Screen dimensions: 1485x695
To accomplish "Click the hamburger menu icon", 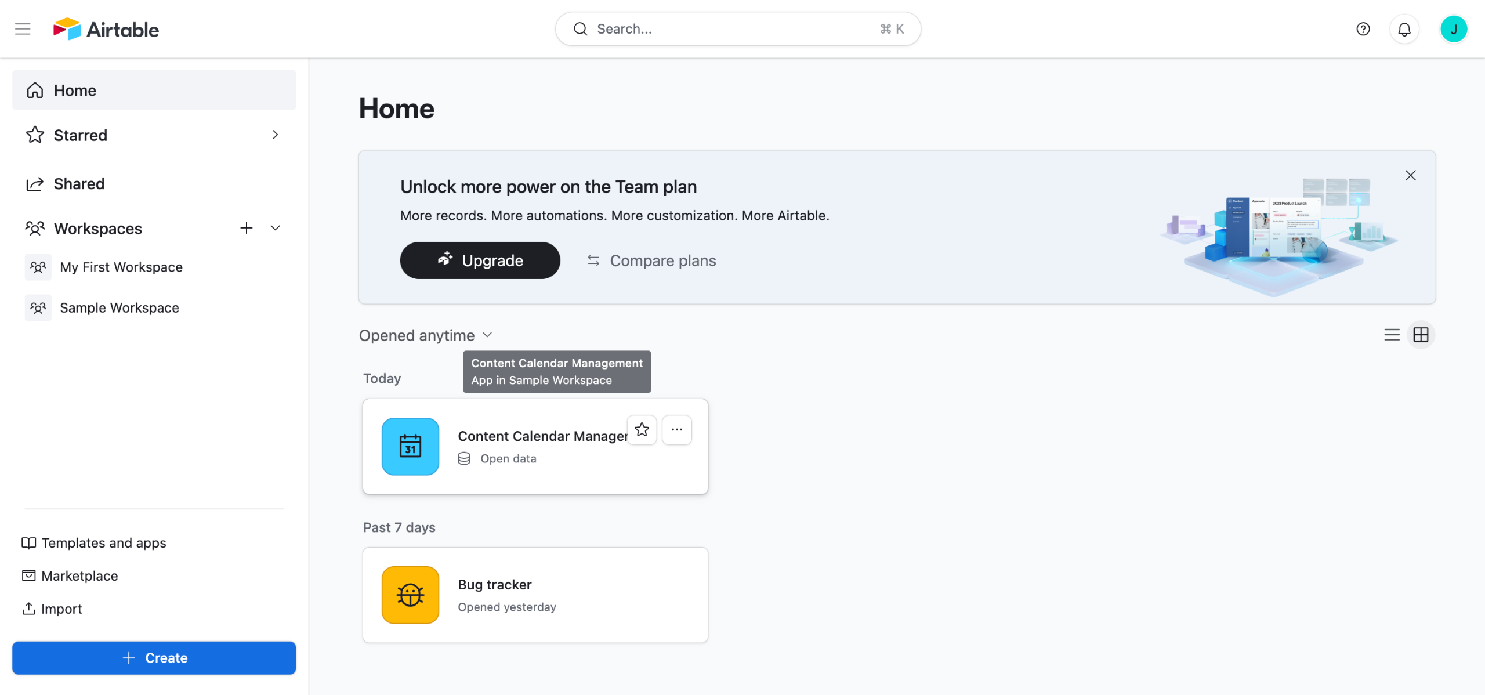I will click(x=23, y=29).
